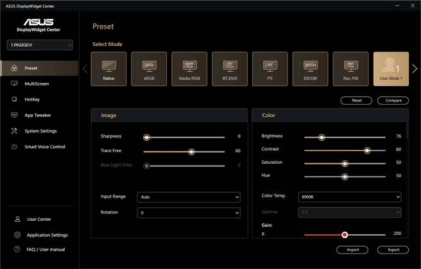The width and height of the screenshot is (421, 269).
Task: Click the System Settings tools icon
Action: click(14, 131)
